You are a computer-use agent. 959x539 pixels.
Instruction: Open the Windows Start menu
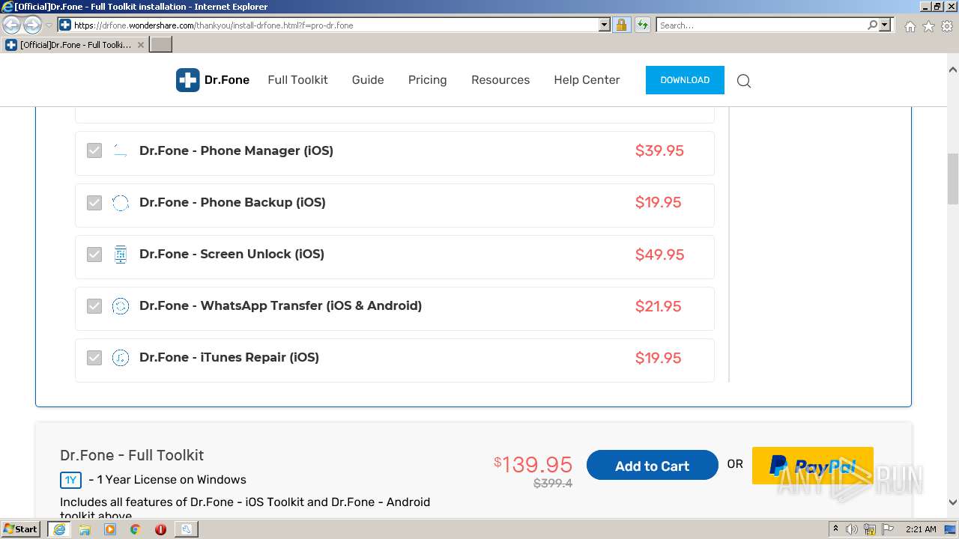21,529
